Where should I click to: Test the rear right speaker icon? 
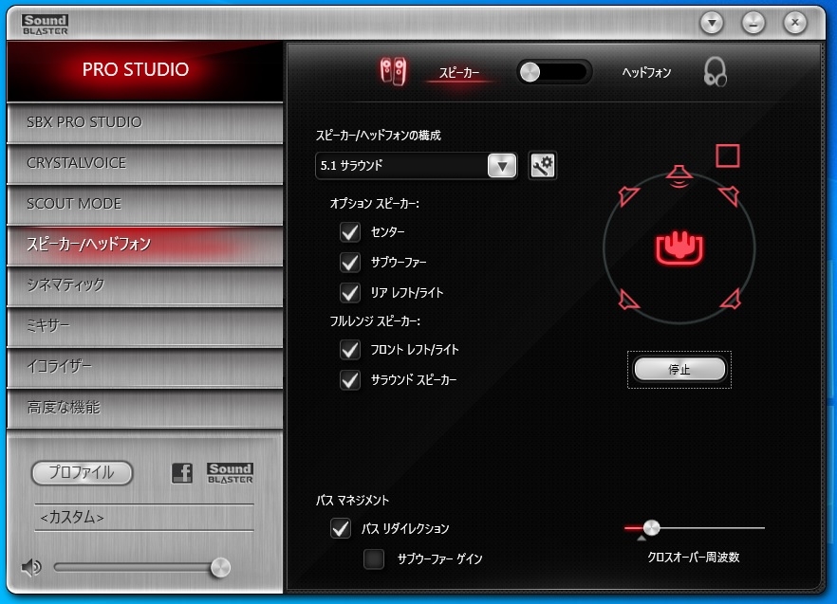(x=731, y=299)
